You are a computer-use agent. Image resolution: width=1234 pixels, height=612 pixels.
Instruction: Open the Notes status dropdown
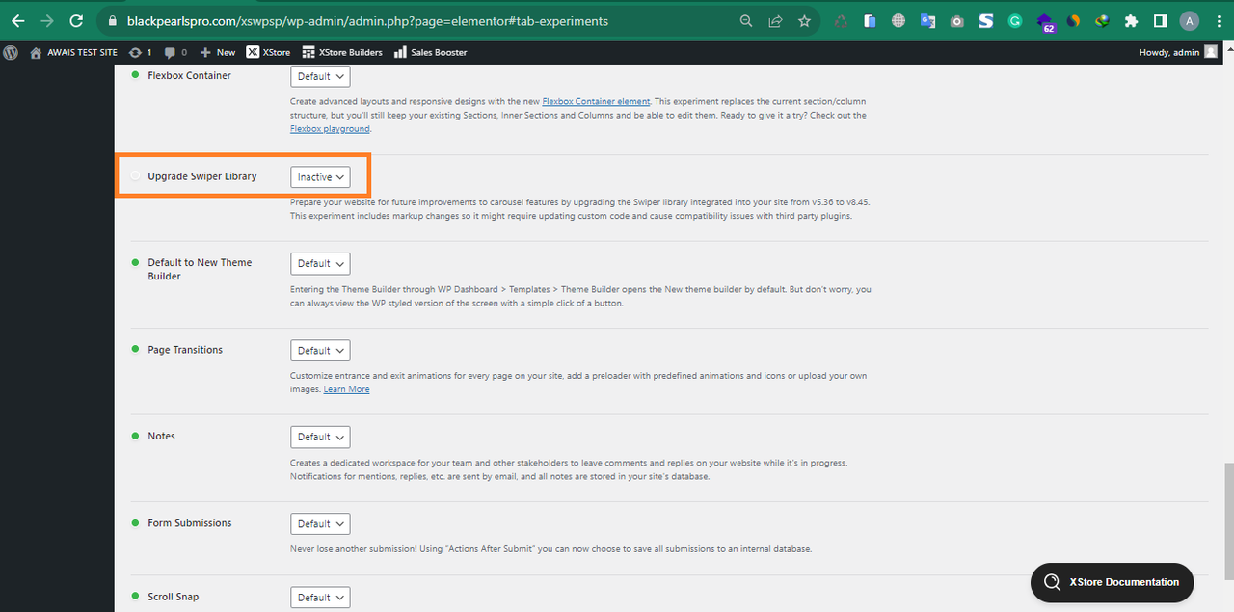coord(320,437)
